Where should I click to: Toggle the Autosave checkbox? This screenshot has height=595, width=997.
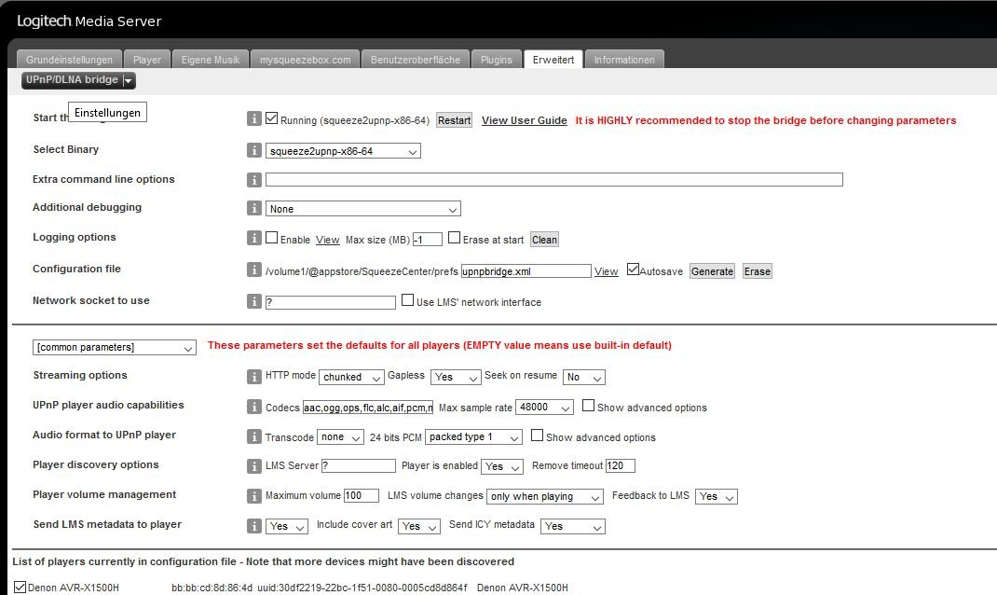pyautogui.click(x=634, y=270)
